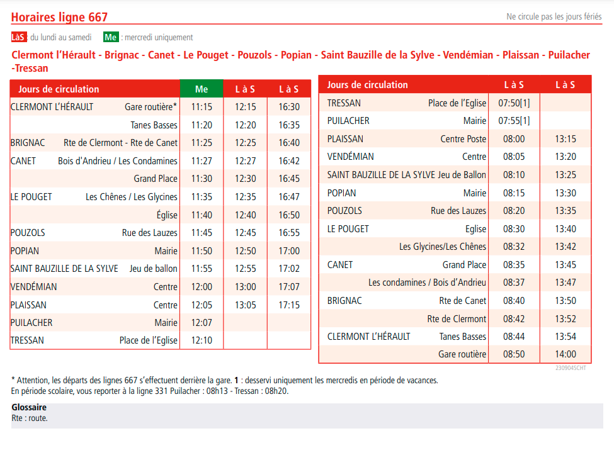Click the 08:05 time cell
The height and width of the screenshot is (460, 614).
click(514, 157)
